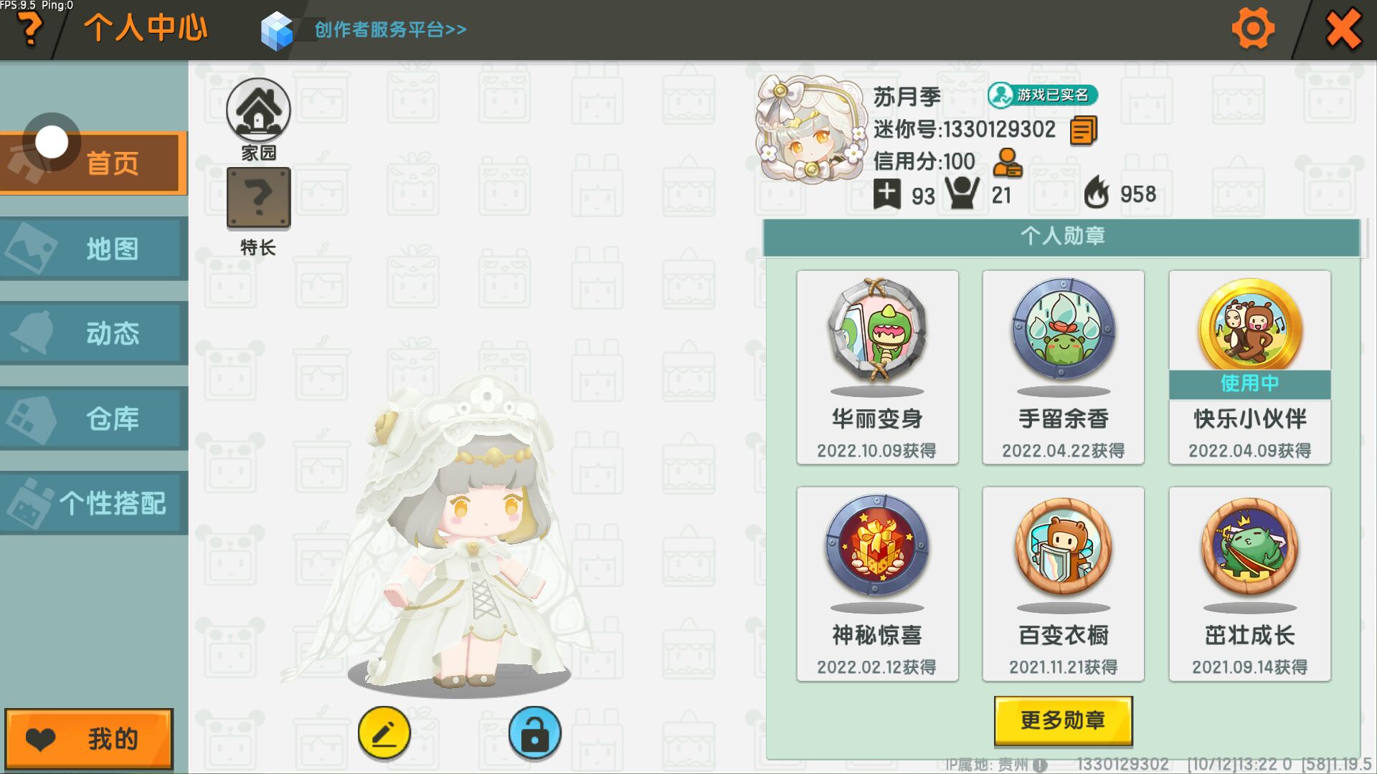Click the player avatar portrait
1377x774 pixels.
[811, 129]
